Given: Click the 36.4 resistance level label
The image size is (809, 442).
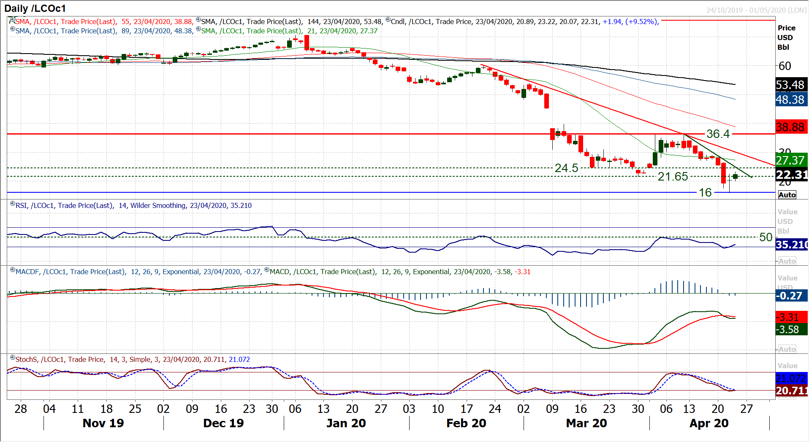Looking at the screenshot, I should pos(718,134).
